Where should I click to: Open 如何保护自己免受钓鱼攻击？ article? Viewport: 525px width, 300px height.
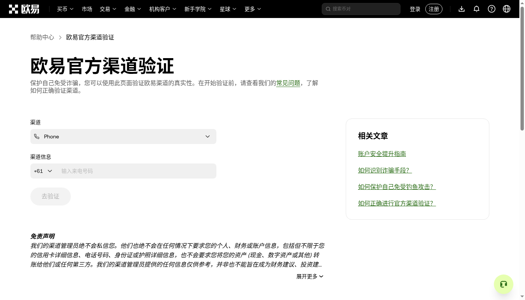(397, 187)
